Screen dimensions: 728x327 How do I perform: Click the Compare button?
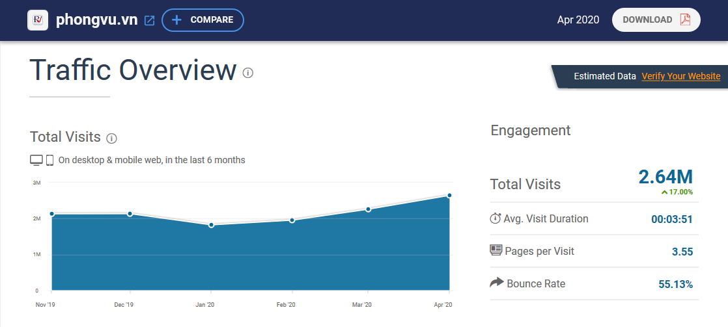[203, 20]
